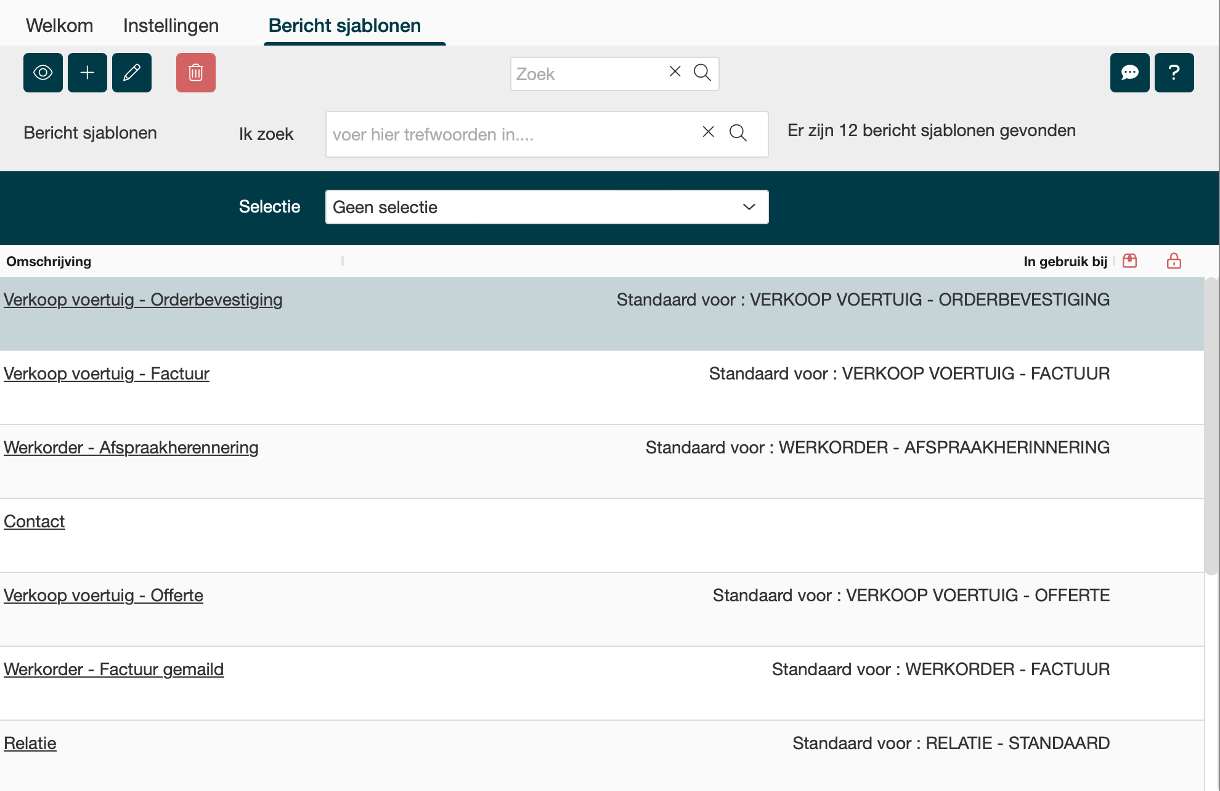Open help with question mark icon
Image resolution: width=1220 pixels, height=791 pixels.
click(x=1174, y=73)
